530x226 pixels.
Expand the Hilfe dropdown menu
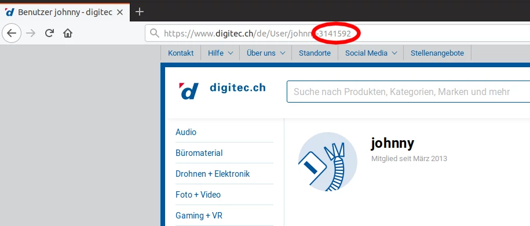point(220,53)
